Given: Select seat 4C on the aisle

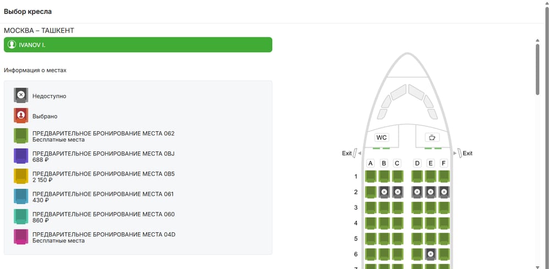Looking at the screenshot, I should click(x=398, y=223).
